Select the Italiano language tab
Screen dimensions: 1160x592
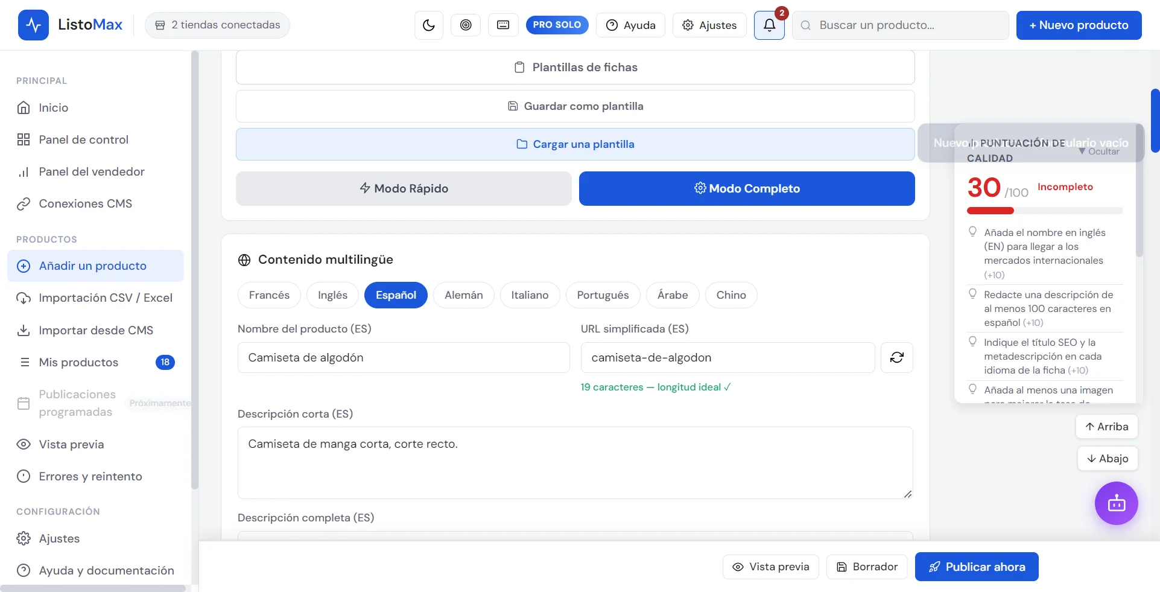(530, 295)
